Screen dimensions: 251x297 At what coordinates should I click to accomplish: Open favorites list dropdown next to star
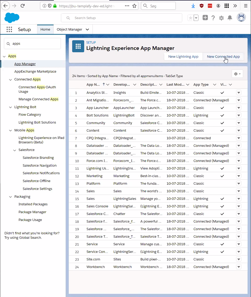(x=196, y=18)
